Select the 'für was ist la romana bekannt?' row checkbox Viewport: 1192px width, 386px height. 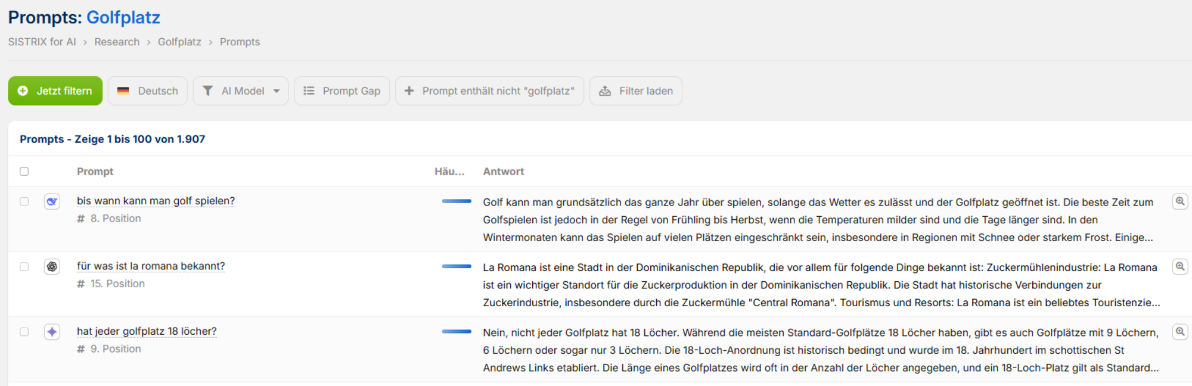click(x=24, y=267)
